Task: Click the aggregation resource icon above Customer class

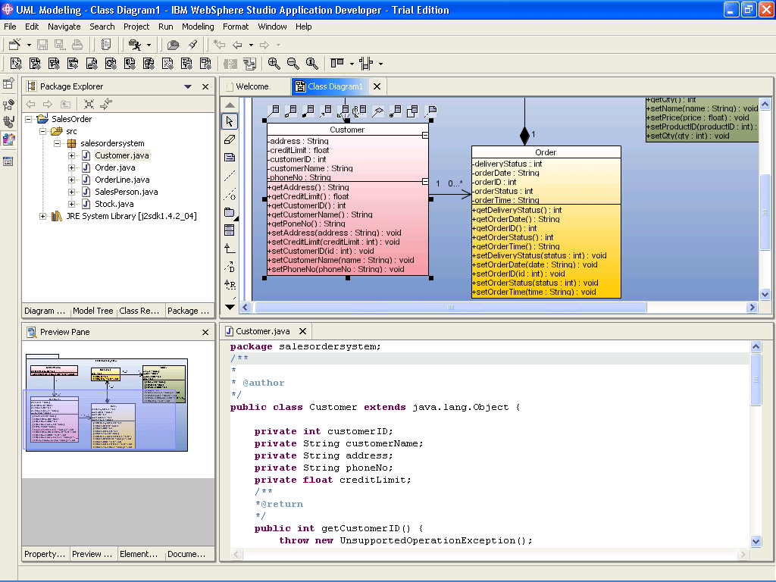Action: pos(290,111)
